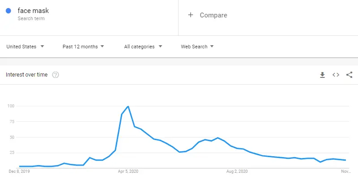Click the Search term subtitle
This screenshot has width=358, height=188.
click(31, 18)
